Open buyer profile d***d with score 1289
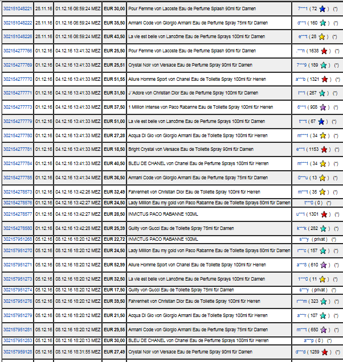343x362 pixels. tap(300, 352)
